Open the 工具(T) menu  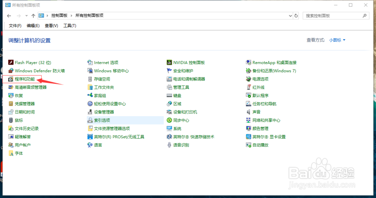tap(70, 26)
